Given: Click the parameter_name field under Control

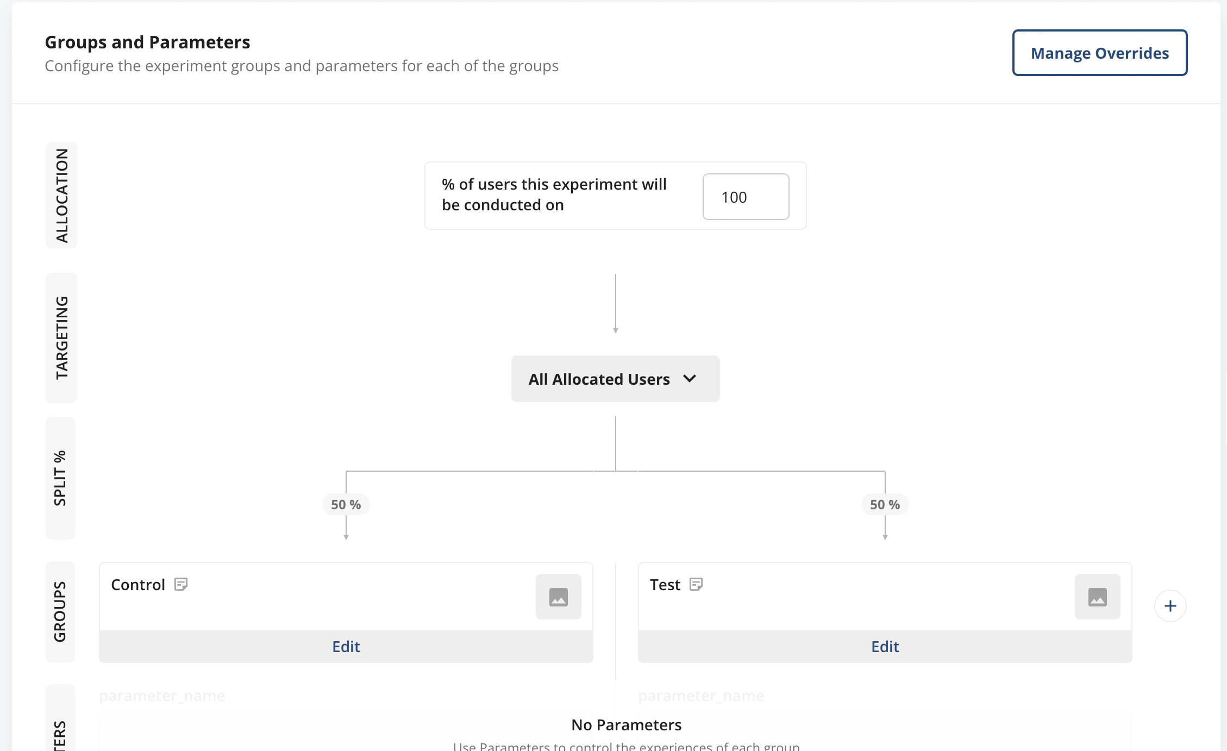Looking at the screenshot, I should [162, 695].
